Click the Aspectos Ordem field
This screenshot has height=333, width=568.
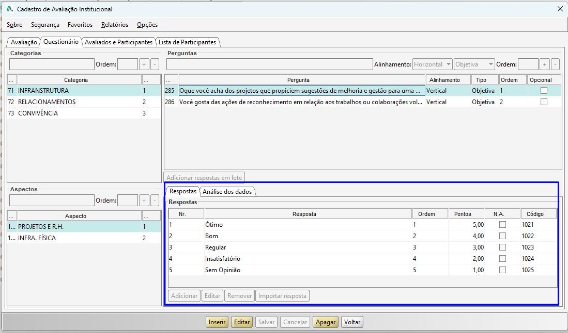128,201
